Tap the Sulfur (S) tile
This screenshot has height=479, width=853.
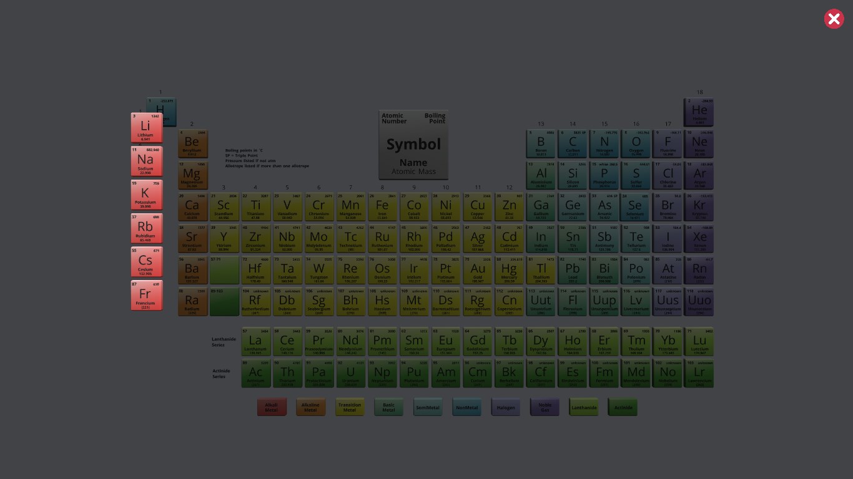pyautogui.click(x=636, y=175)
